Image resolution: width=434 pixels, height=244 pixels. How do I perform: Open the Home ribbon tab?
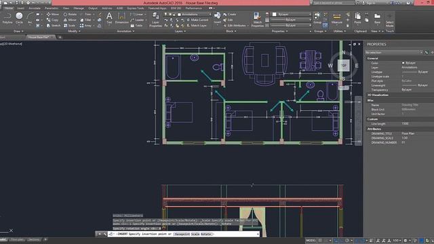[9, 8]
